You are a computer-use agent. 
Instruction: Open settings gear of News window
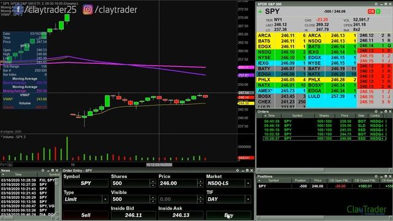point(43,171)
